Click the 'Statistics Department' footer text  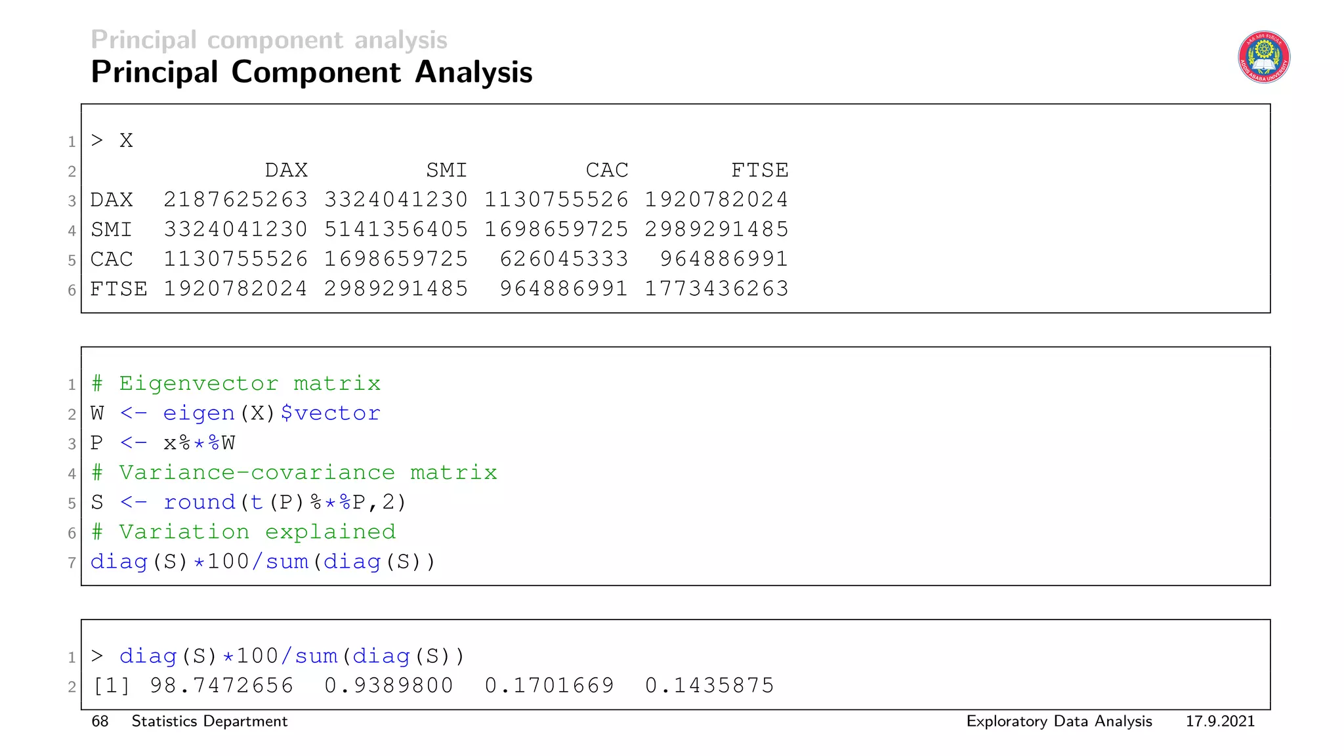click(x=209, y=721)
